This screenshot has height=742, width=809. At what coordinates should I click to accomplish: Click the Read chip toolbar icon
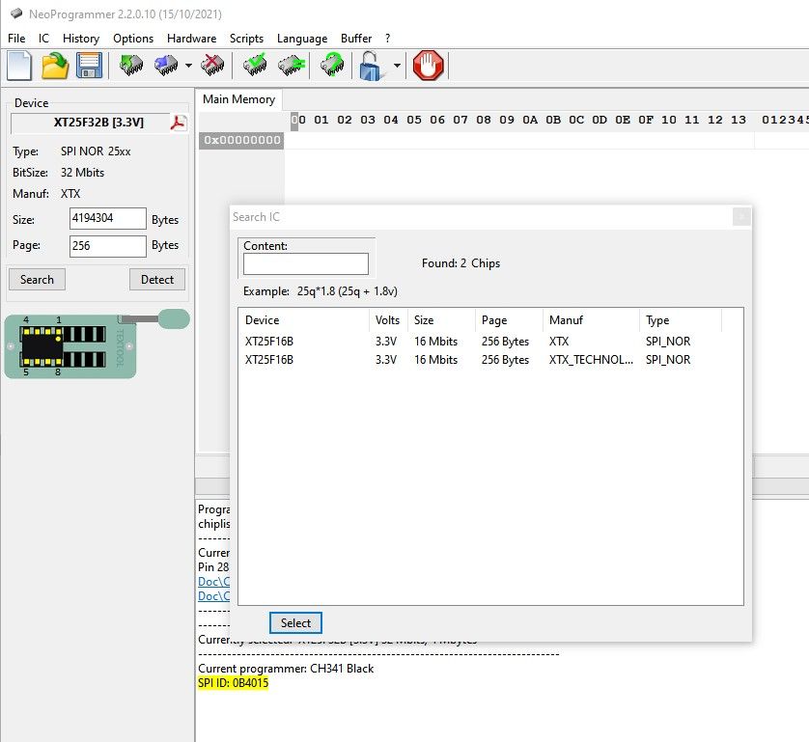pyautogui.click(x=131, y=66)
